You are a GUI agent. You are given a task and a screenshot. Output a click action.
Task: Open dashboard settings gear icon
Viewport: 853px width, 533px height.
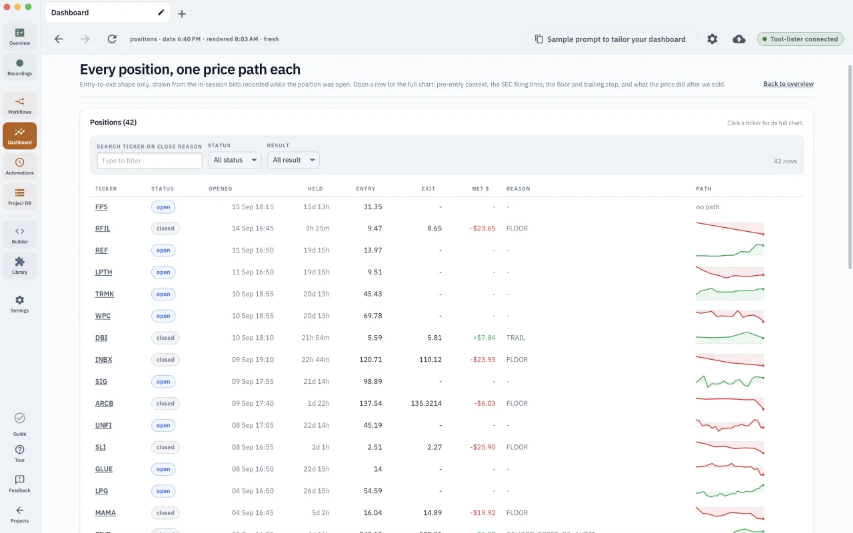(712, 39)
